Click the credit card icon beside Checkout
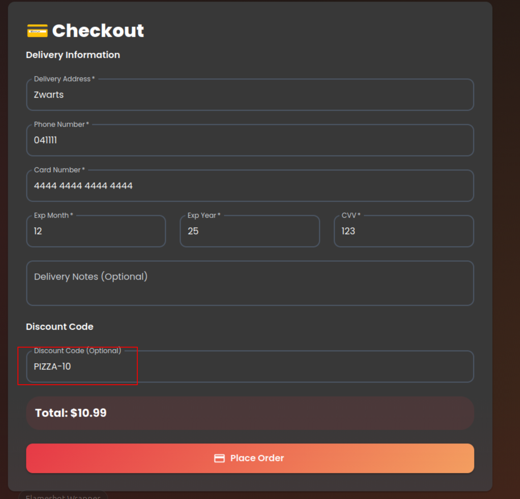This screenshot has height=499, width=520. 37,31
